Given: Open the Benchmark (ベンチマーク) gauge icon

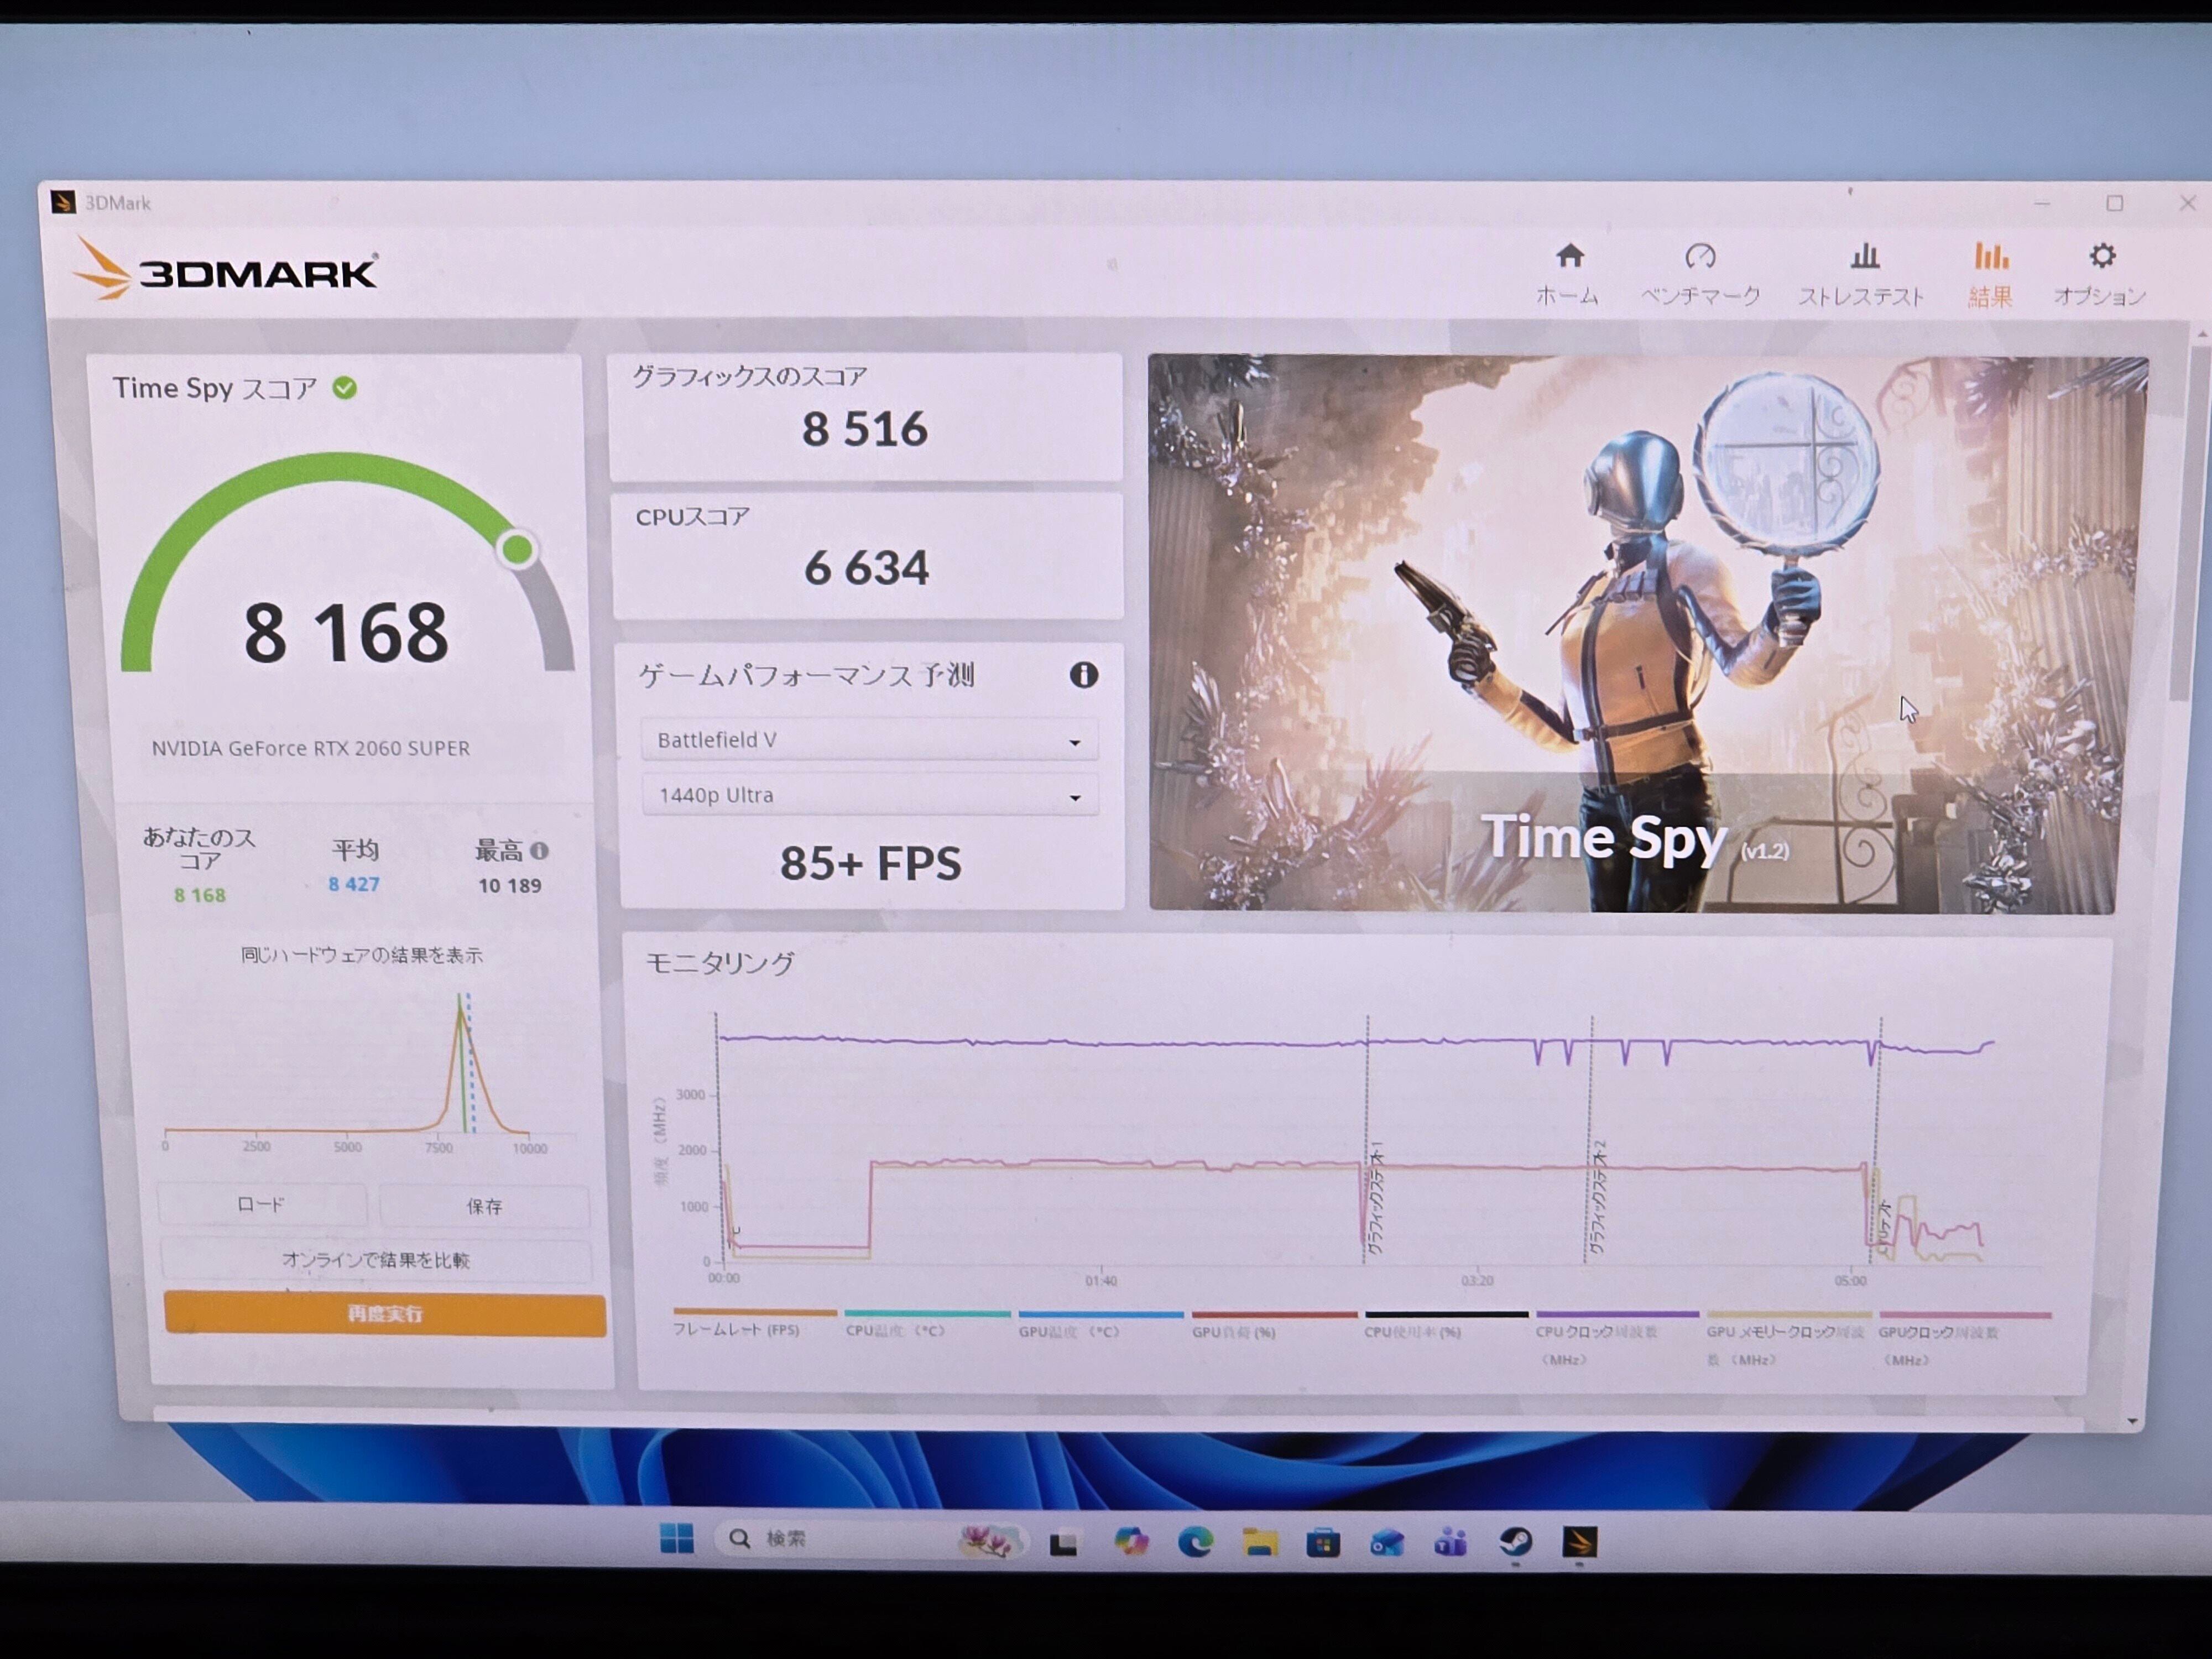Looking at the screenshot, I should 1700,256.
